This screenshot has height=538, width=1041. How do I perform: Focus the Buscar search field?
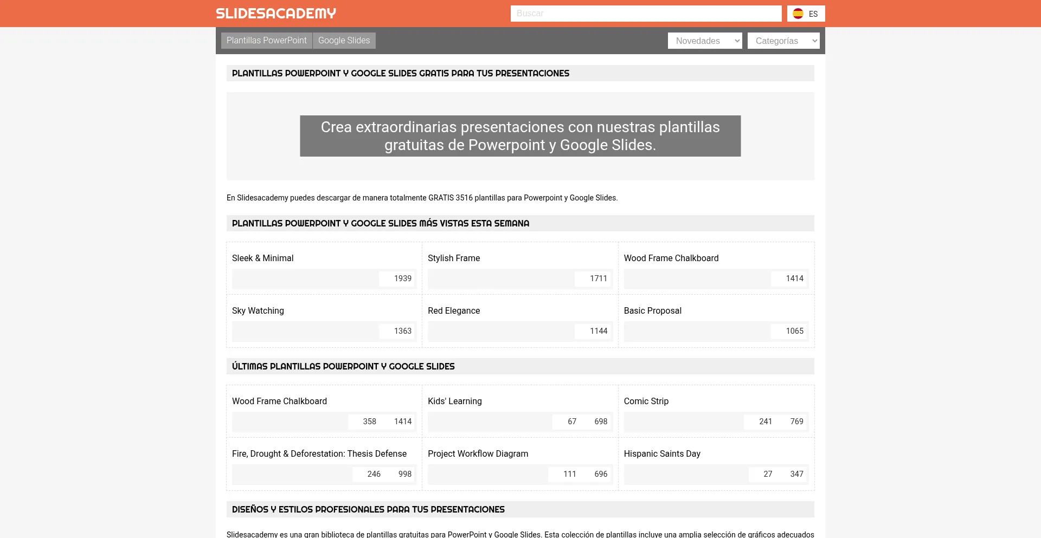[645, 14]
